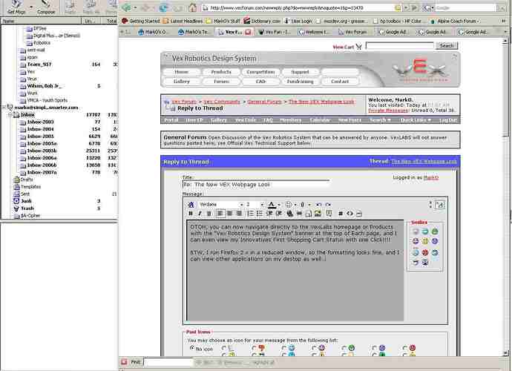Wrap selection in PHP tags
This screenshot has width=512, height=371.
pos(359,214)
